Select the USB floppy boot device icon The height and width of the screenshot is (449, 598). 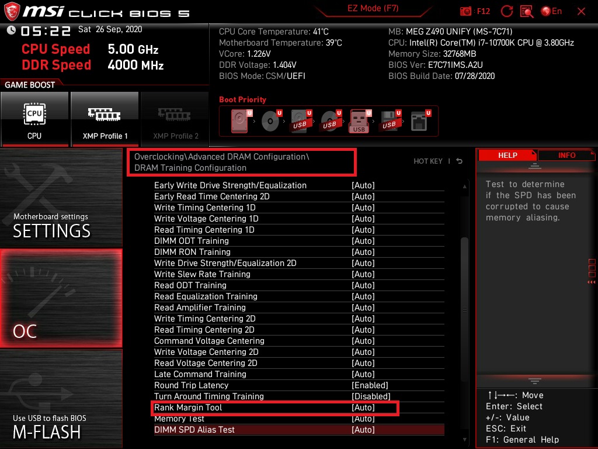click(390, 121)
